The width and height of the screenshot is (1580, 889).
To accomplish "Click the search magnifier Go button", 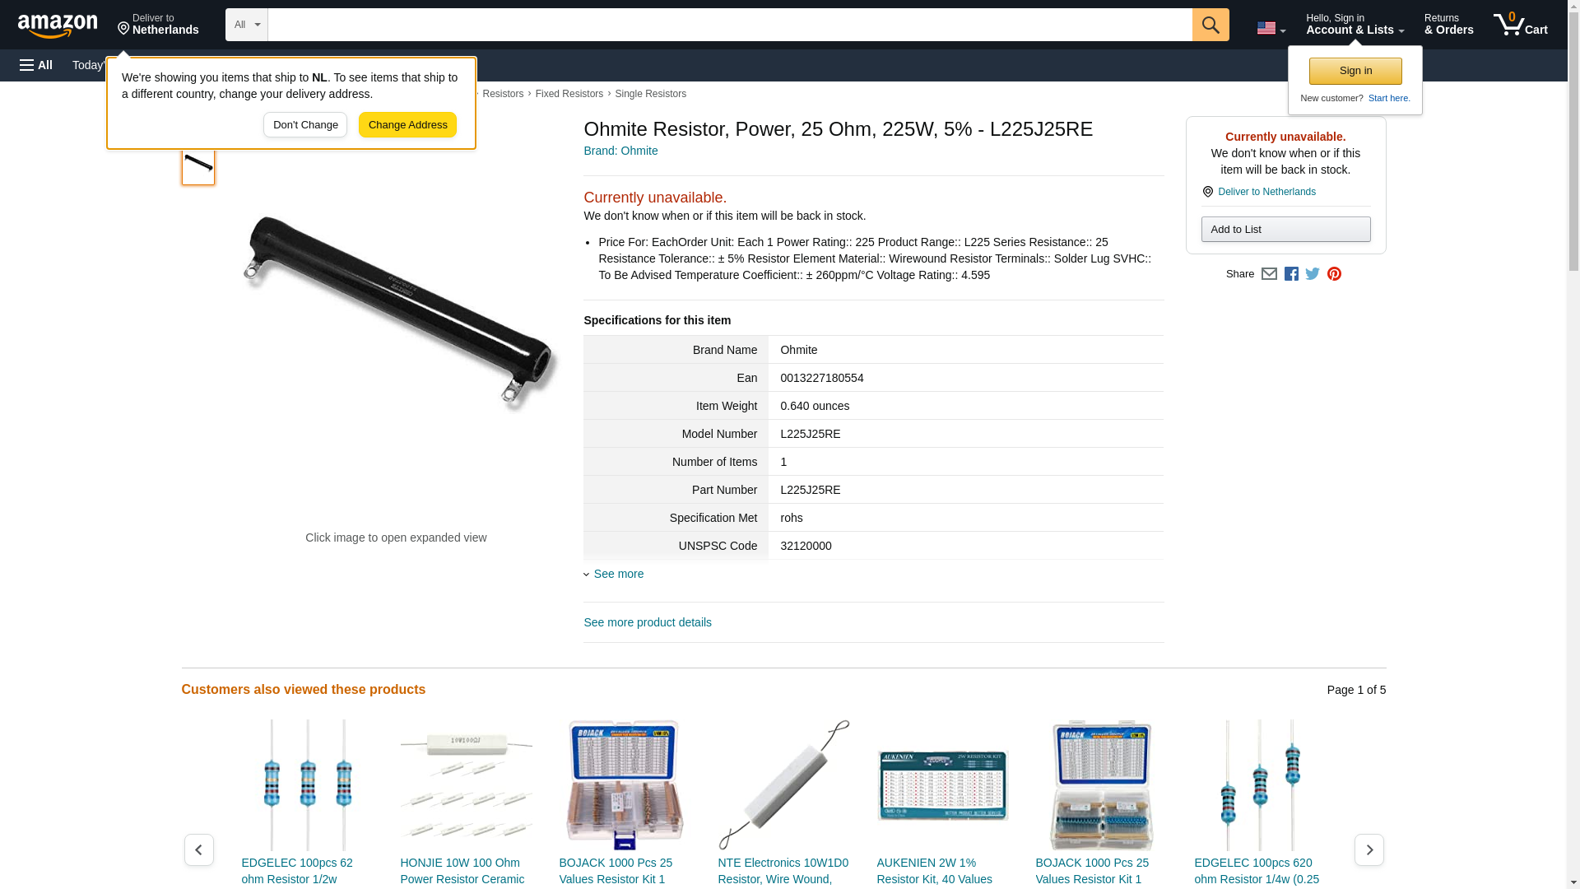I will 1210,25.
